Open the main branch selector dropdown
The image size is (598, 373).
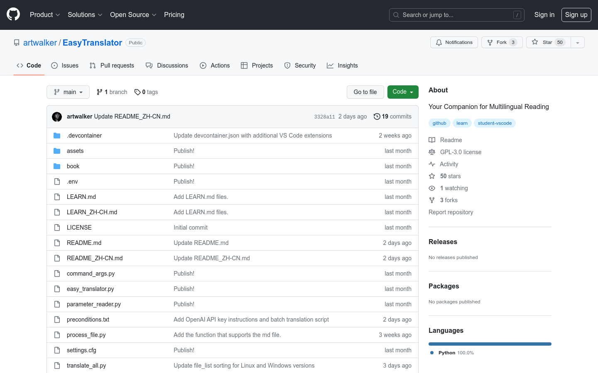point(68,92)
